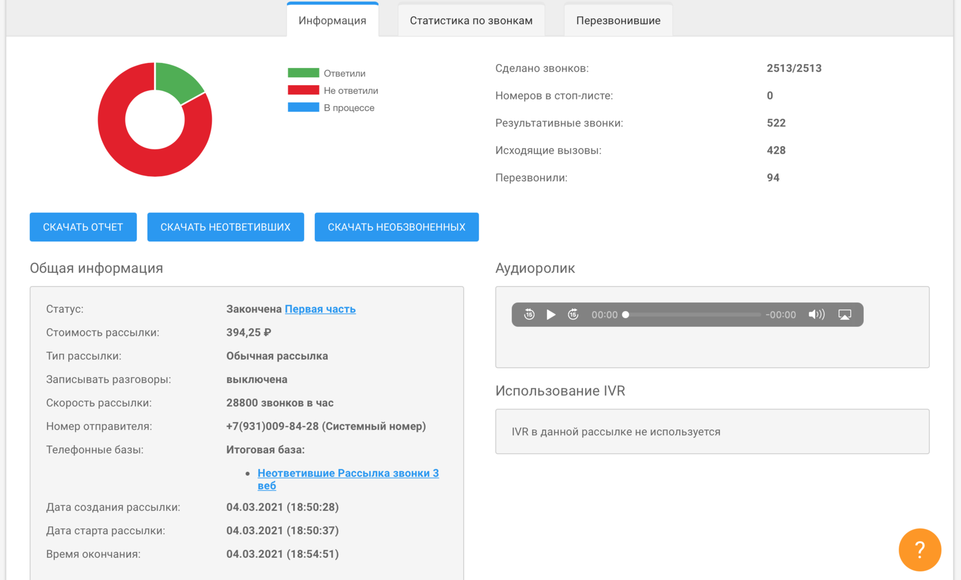The width and height of the screenshot is (961, 580).
Task: Mute the audio player volume icon
Action: coord(816,315)
